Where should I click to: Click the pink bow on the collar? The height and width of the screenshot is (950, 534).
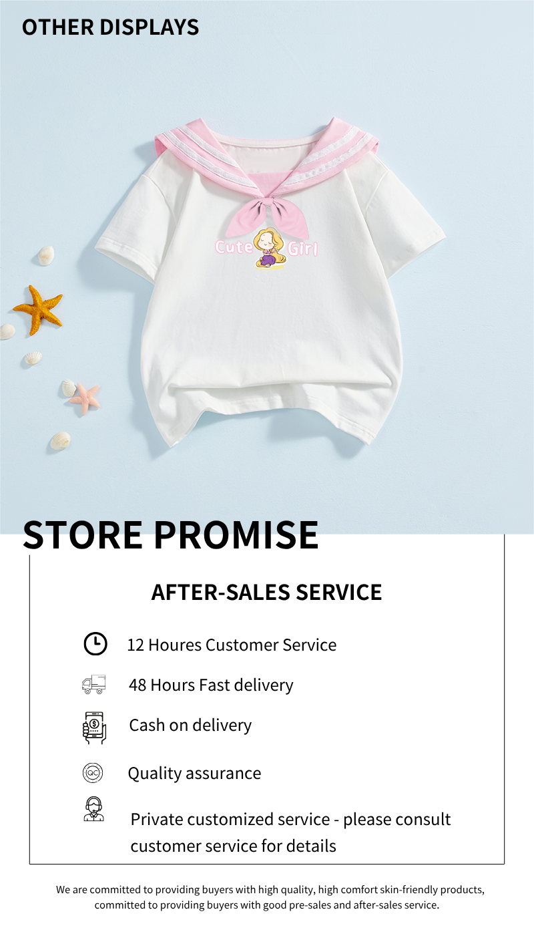coord(267,214)
